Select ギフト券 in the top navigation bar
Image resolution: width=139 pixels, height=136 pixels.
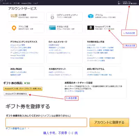coord(17,3)
